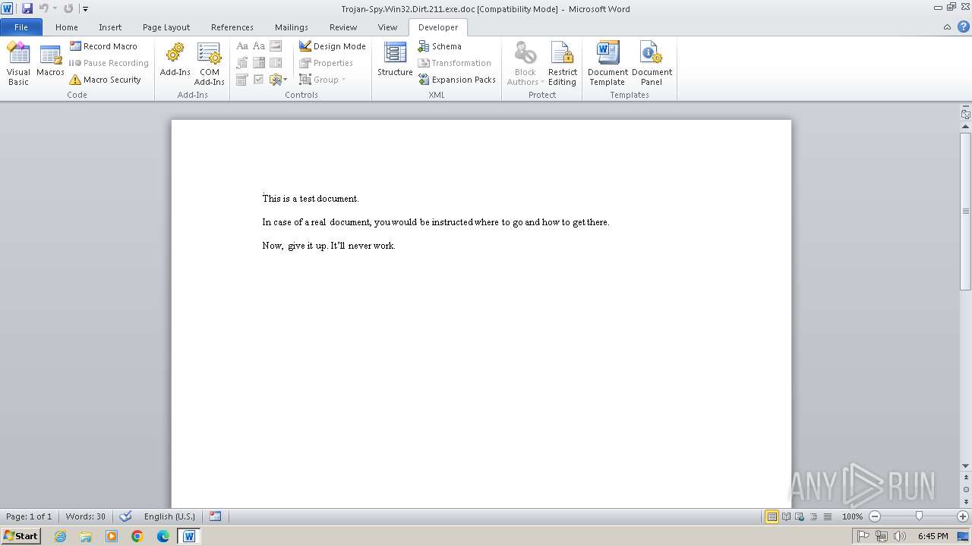Insert Building Block Gallery control
The width and height of the screenshot is (972, 546).
tap(242, 63)
